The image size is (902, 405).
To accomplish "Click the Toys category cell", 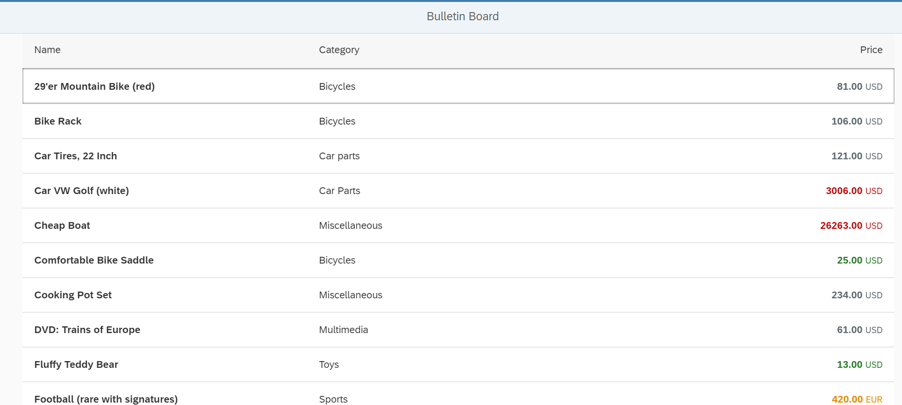I will (x=329, y=364).
